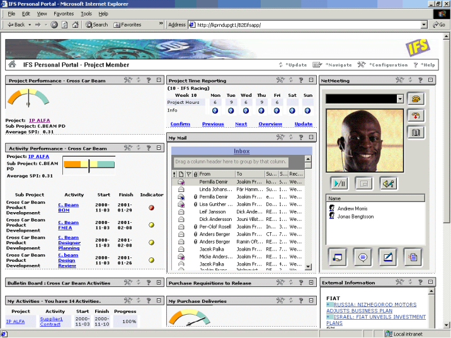
Task: Click the browser address URL field
Action: point(308,25)
